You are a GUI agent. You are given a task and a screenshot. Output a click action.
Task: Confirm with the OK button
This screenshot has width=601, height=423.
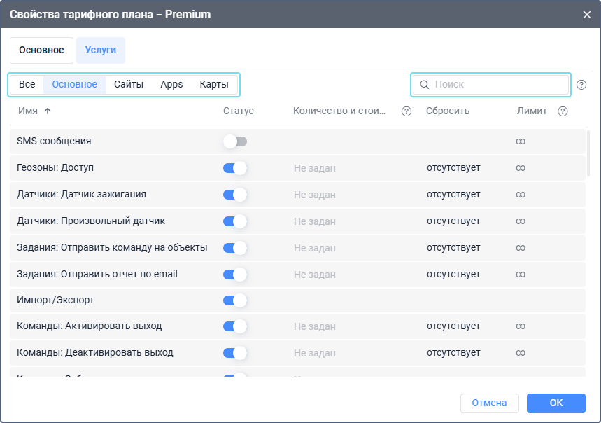tap(556, 403)
